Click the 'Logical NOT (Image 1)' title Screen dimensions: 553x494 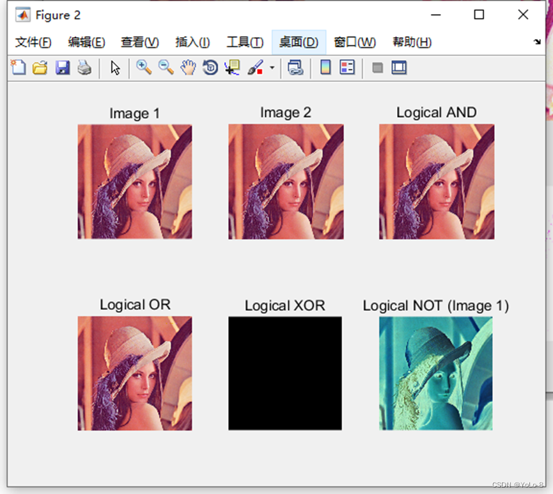[436, 306]
